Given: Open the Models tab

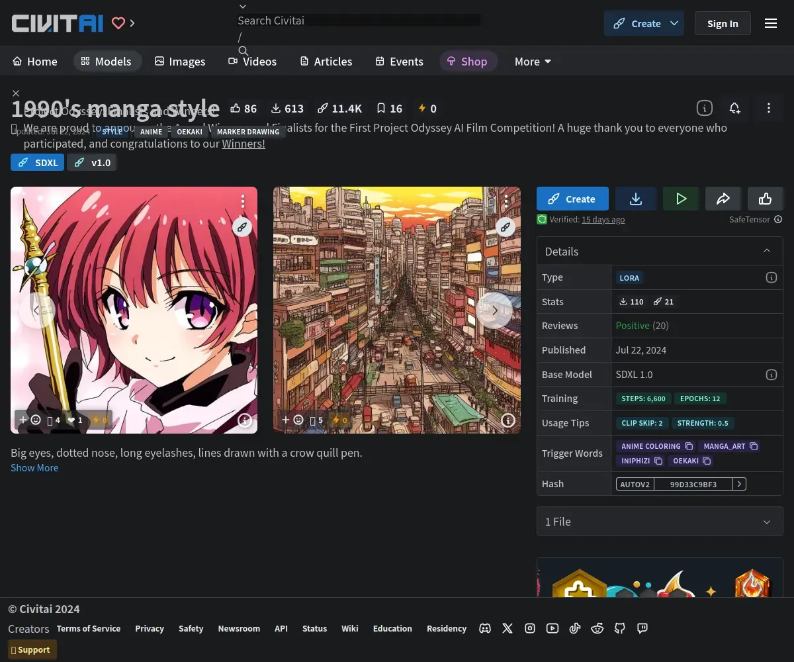Looking at the screenshot, I should tap(107, 61).
